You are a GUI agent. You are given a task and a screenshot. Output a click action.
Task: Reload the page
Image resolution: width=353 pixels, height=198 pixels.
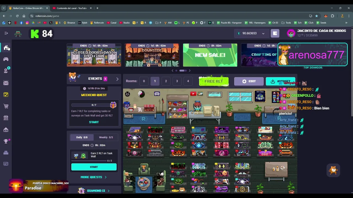[x=17, y=16]
